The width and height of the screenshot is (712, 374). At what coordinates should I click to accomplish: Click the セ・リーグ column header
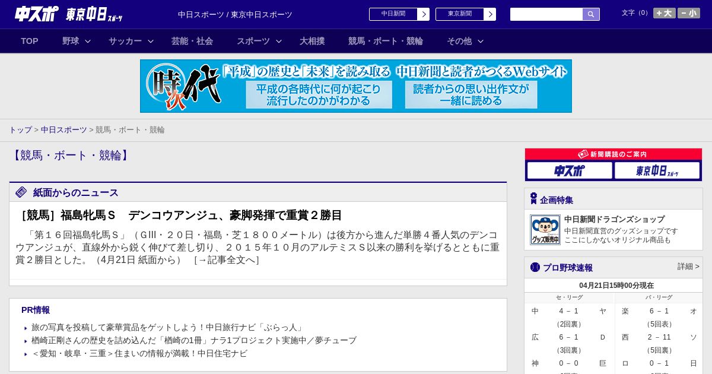569,297
